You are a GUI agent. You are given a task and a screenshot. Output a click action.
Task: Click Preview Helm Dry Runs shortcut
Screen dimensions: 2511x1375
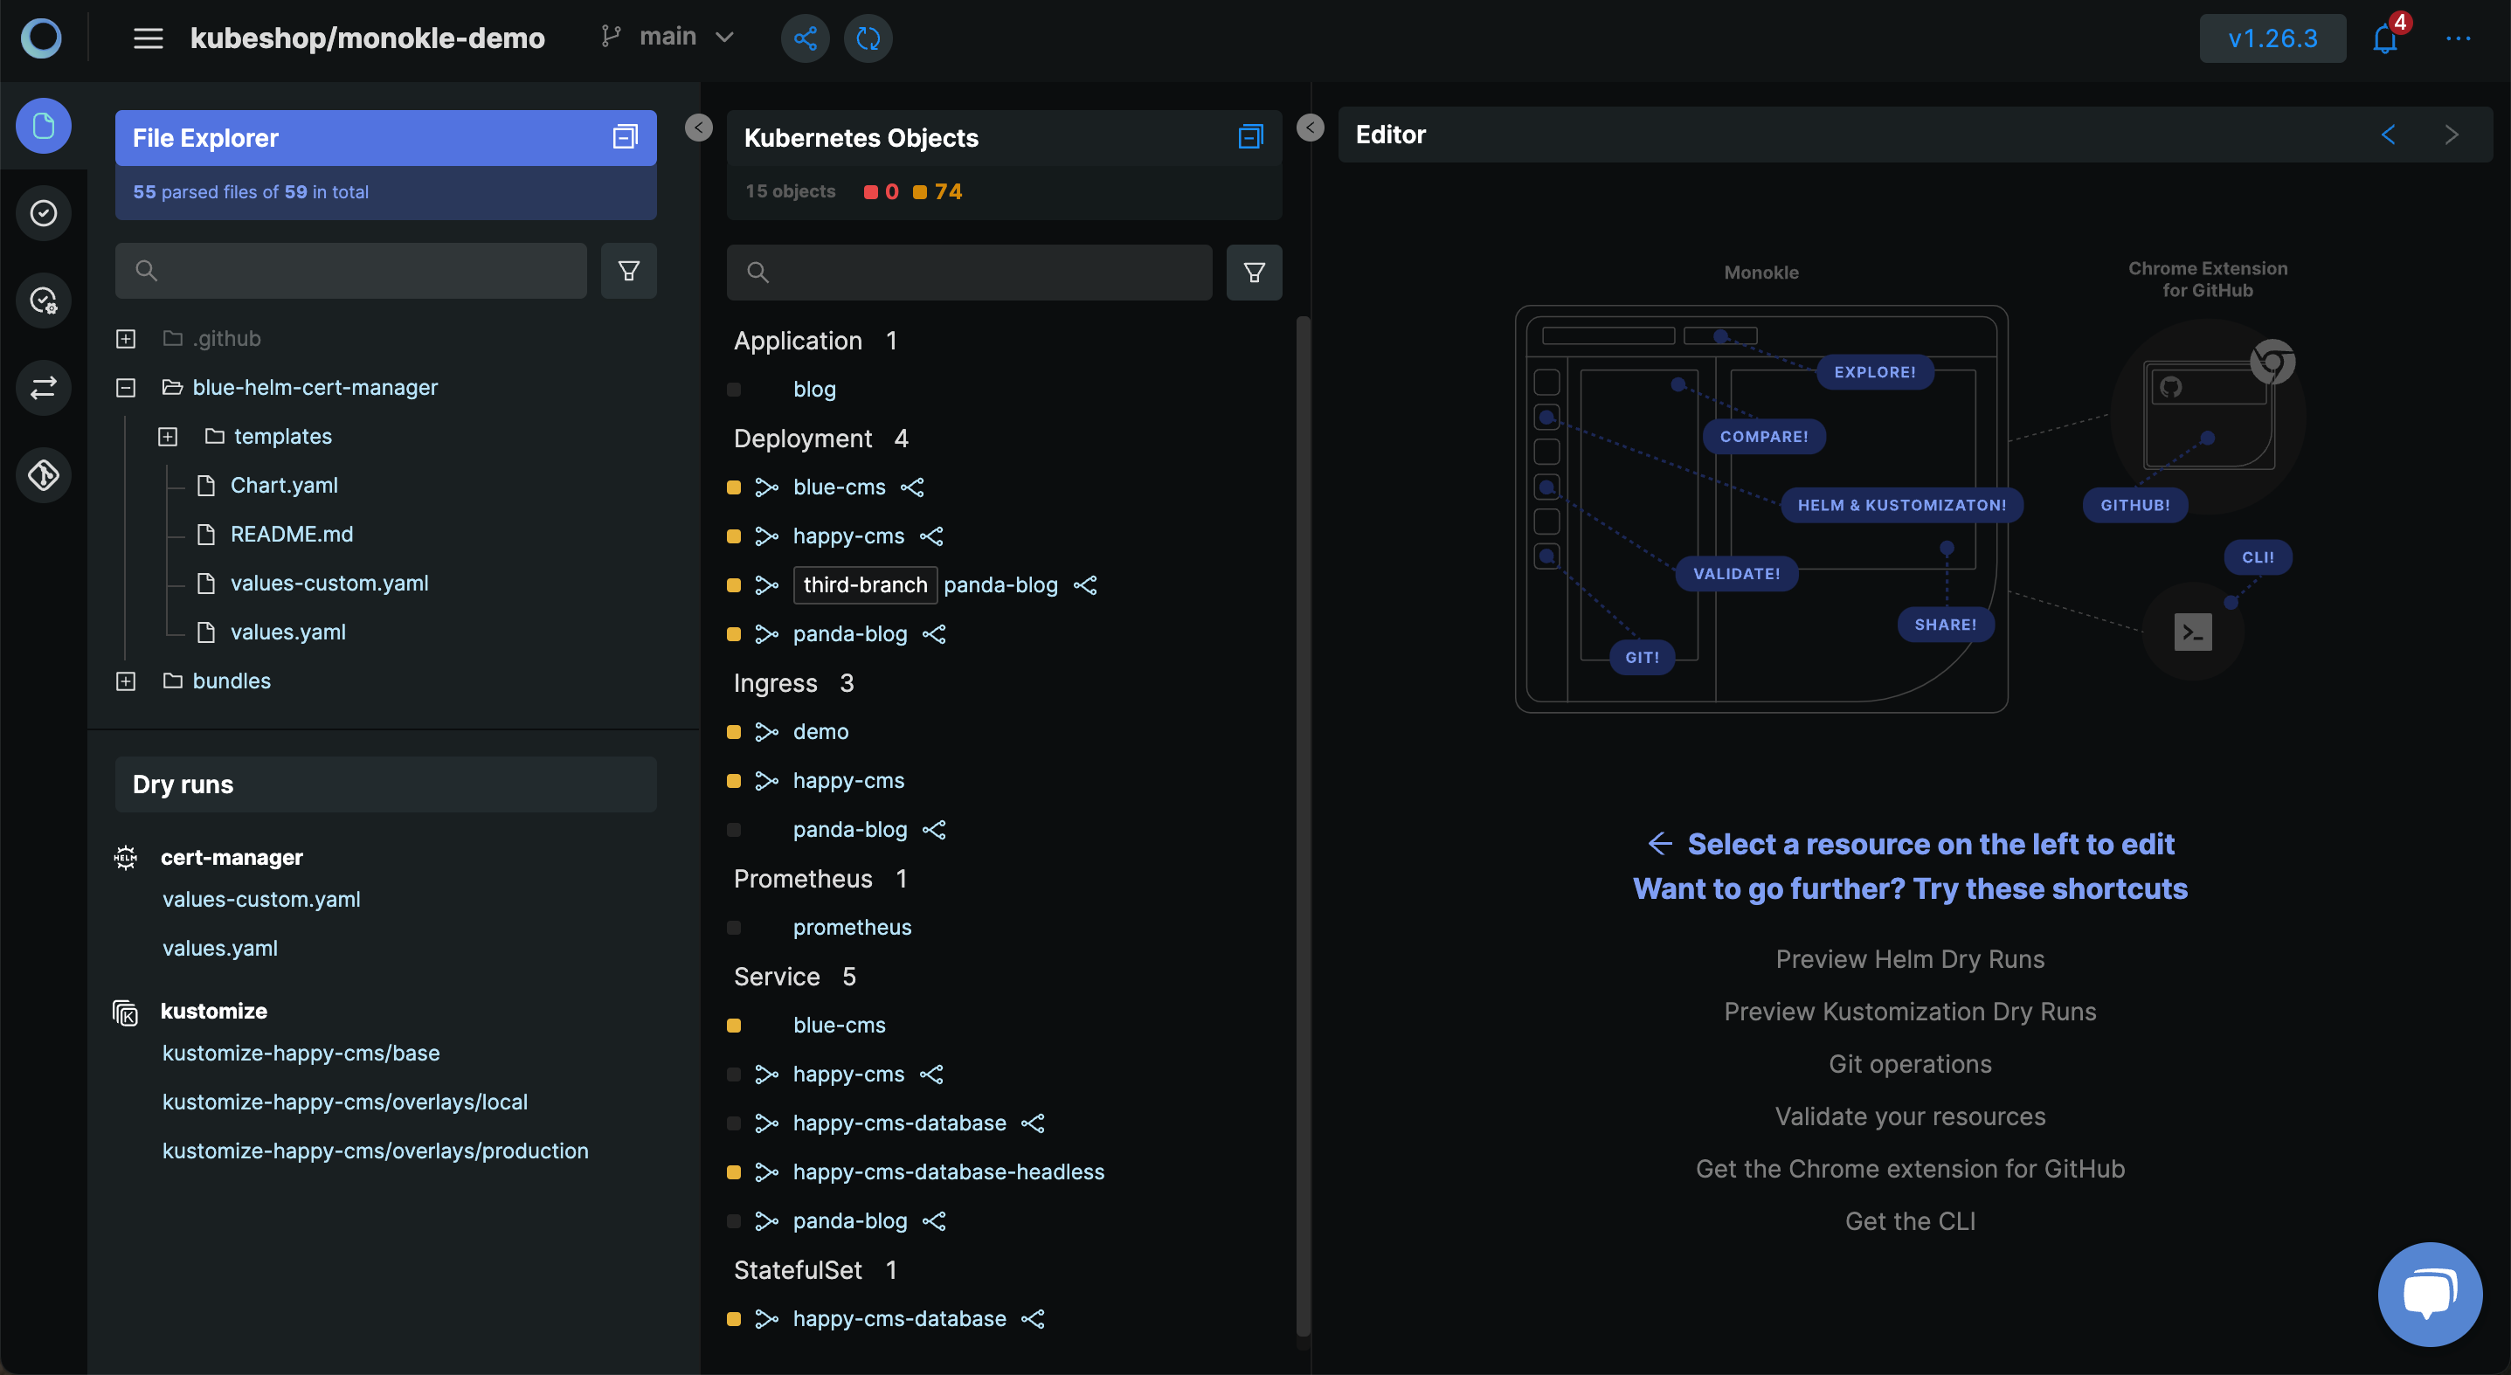[x=1910, y=959]
